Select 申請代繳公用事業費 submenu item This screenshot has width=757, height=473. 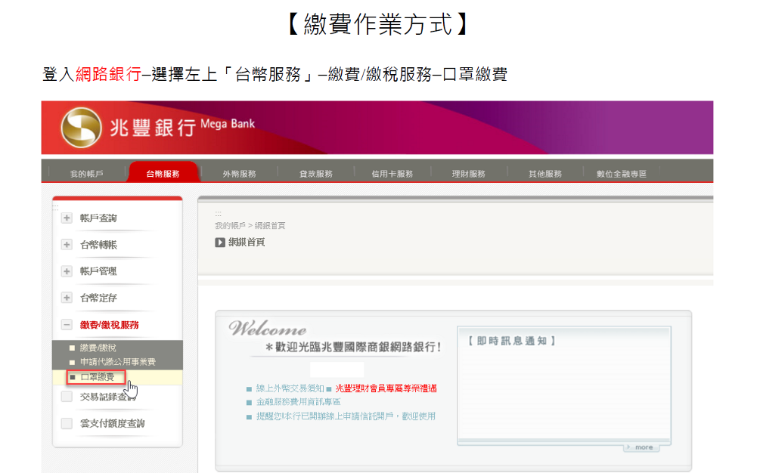[x=118, y=362]
